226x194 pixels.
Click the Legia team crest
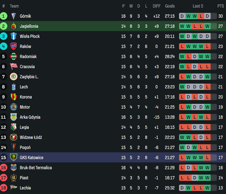(x=14, y=127)
